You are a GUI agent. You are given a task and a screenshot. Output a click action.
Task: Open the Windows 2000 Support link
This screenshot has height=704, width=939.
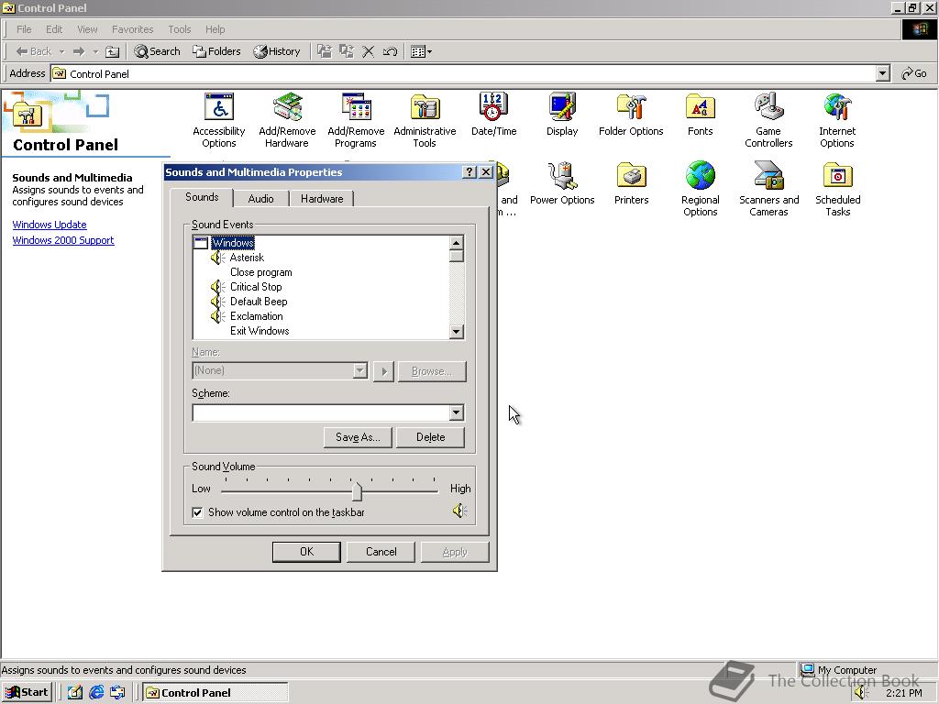63,240
